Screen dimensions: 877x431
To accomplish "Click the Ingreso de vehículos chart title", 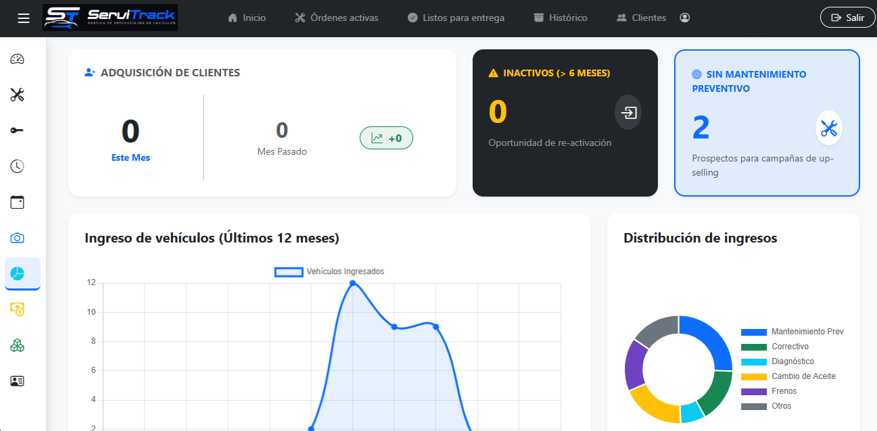I will pos(212,238).
